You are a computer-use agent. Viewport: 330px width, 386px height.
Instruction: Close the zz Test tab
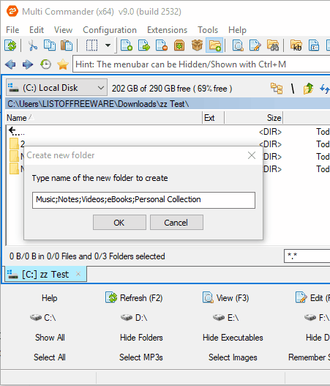(x=78, y=274)
